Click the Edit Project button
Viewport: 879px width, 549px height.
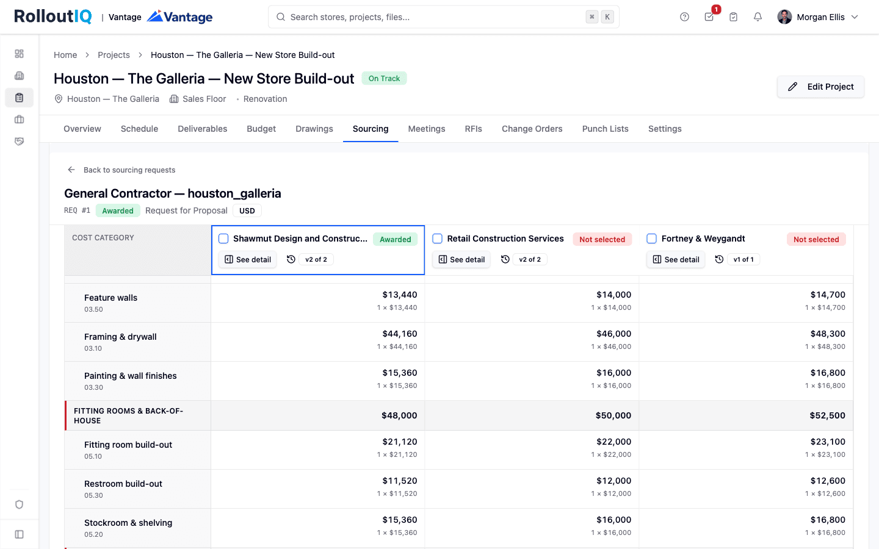click(820, 87)
